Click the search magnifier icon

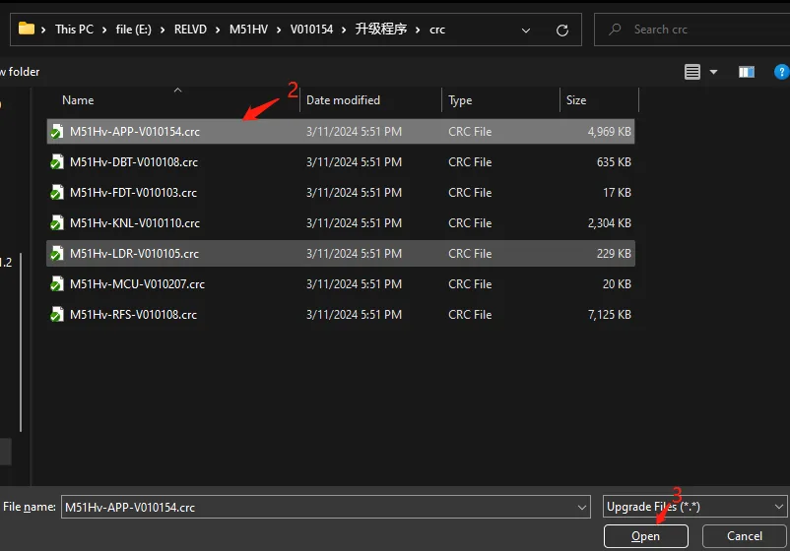(x=615, y=30)
